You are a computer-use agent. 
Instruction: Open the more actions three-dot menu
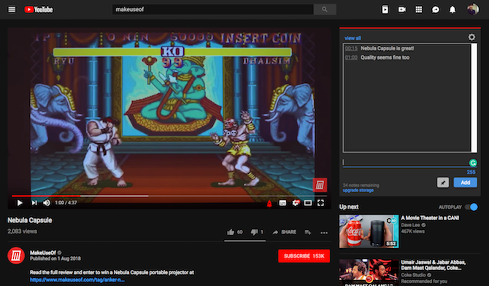tap(324, 233)
